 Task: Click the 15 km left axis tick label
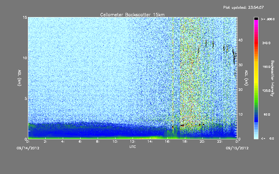pos(25,17)
